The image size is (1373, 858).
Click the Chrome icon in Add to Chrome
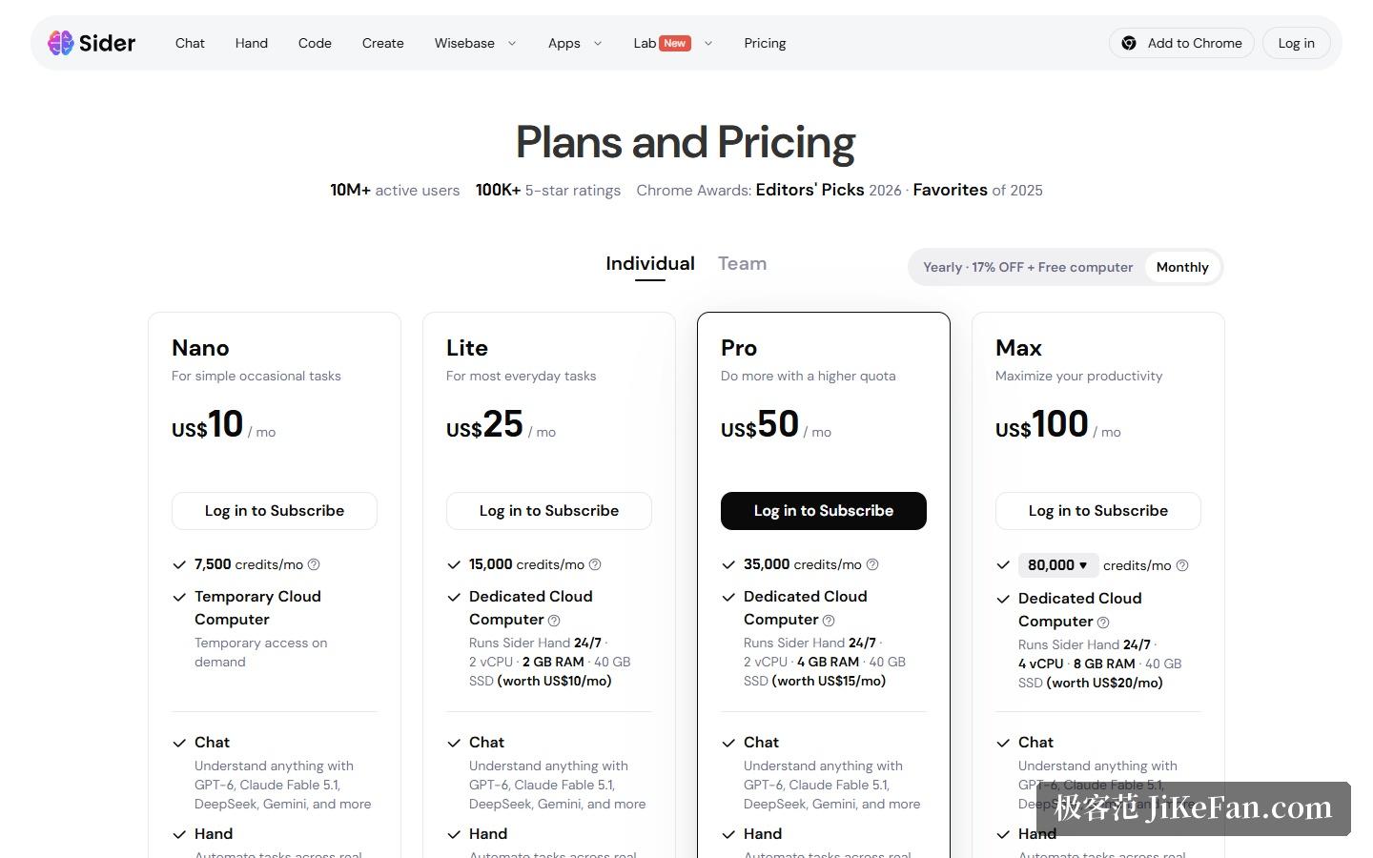coord(1129,43)
